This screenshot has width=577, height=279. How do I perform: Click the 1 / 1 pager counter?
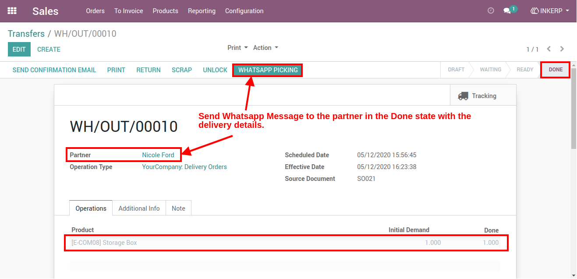tap(532, 49)
